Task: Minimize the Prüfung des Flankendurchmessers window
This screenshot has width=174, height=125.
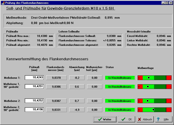Action: (x=163, y=3)
